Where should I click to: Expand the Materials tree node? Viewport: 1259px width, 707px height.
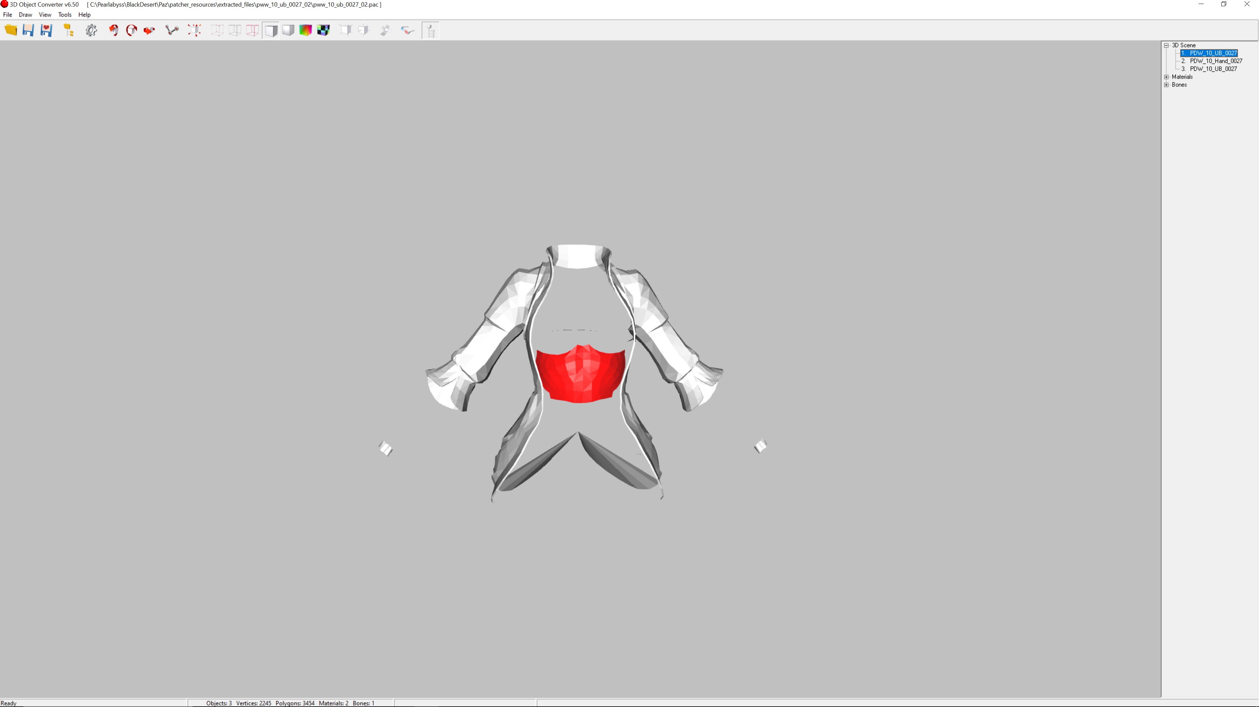coord(1167,77)
